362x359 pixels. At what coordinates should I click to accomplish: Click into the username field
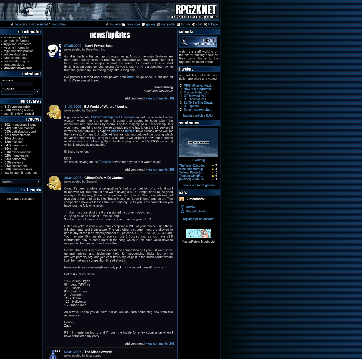[x=17, y=84]
